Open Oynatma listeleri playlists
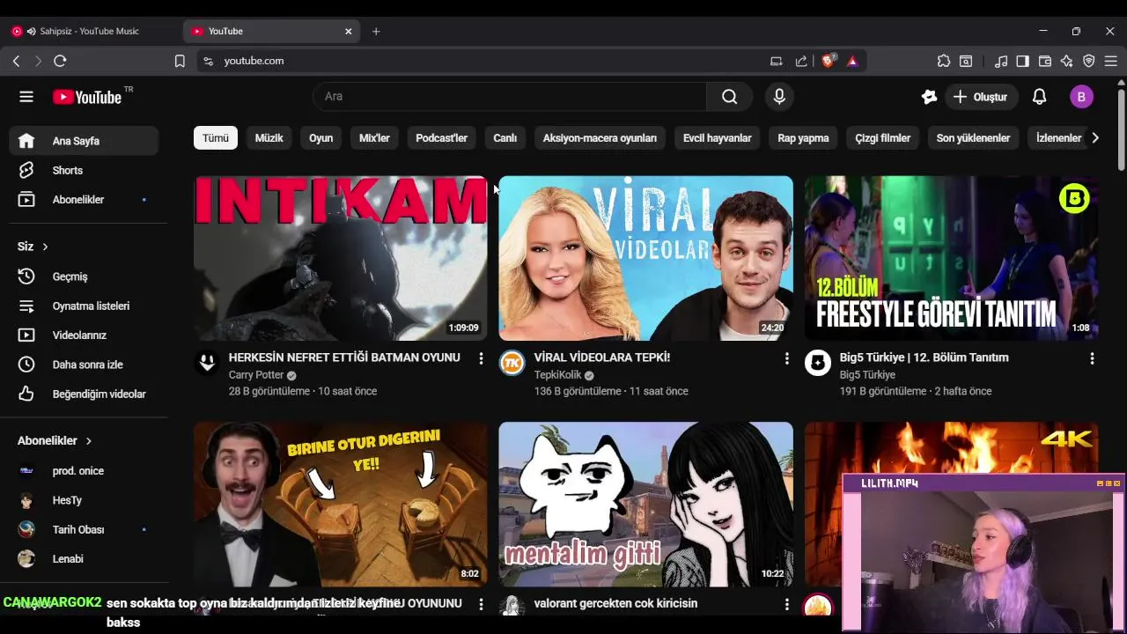 click(84, 306)
